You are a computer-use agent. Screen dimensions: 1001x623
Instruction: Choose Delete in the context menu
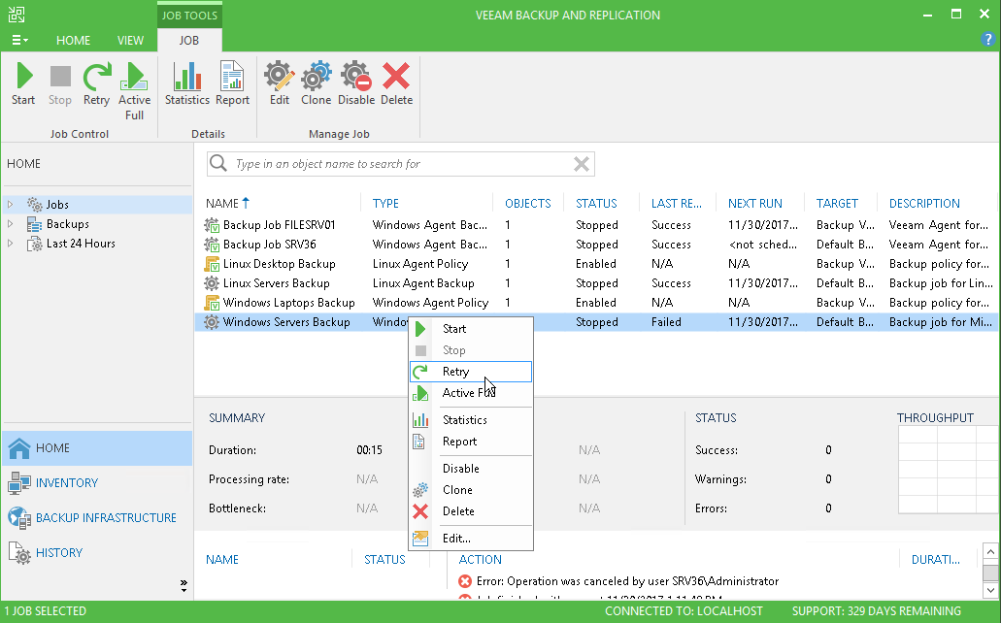click(x=471, y=511)
